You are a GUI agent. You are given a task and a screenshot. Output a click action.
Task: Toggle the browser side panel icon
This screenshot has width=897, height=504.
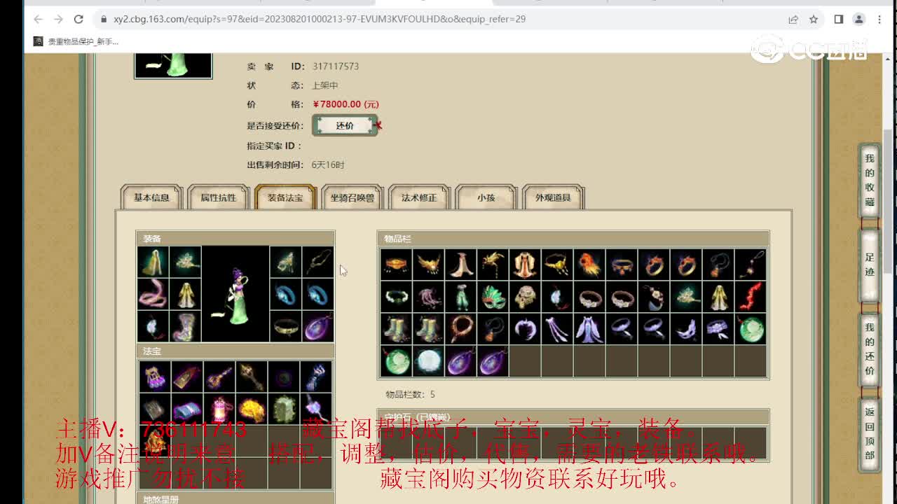(x=838, y=20)
